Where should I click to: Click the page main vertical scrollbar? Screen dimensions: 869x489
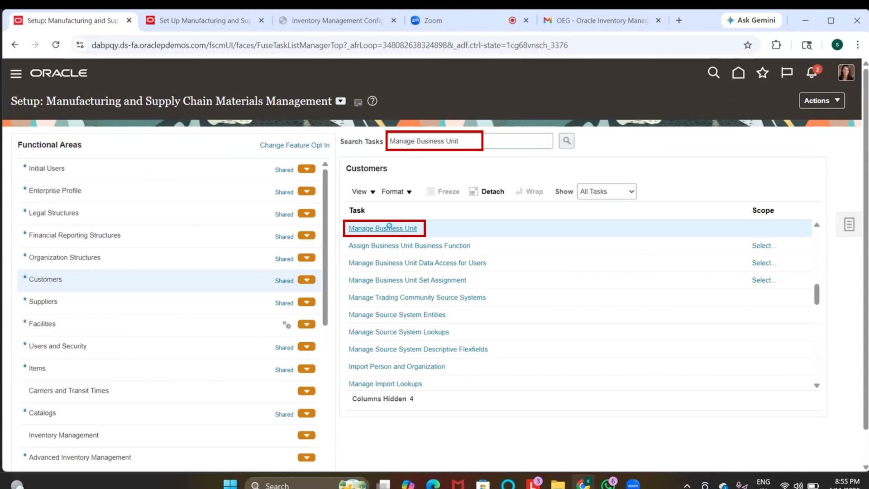(x=865, y=249)
